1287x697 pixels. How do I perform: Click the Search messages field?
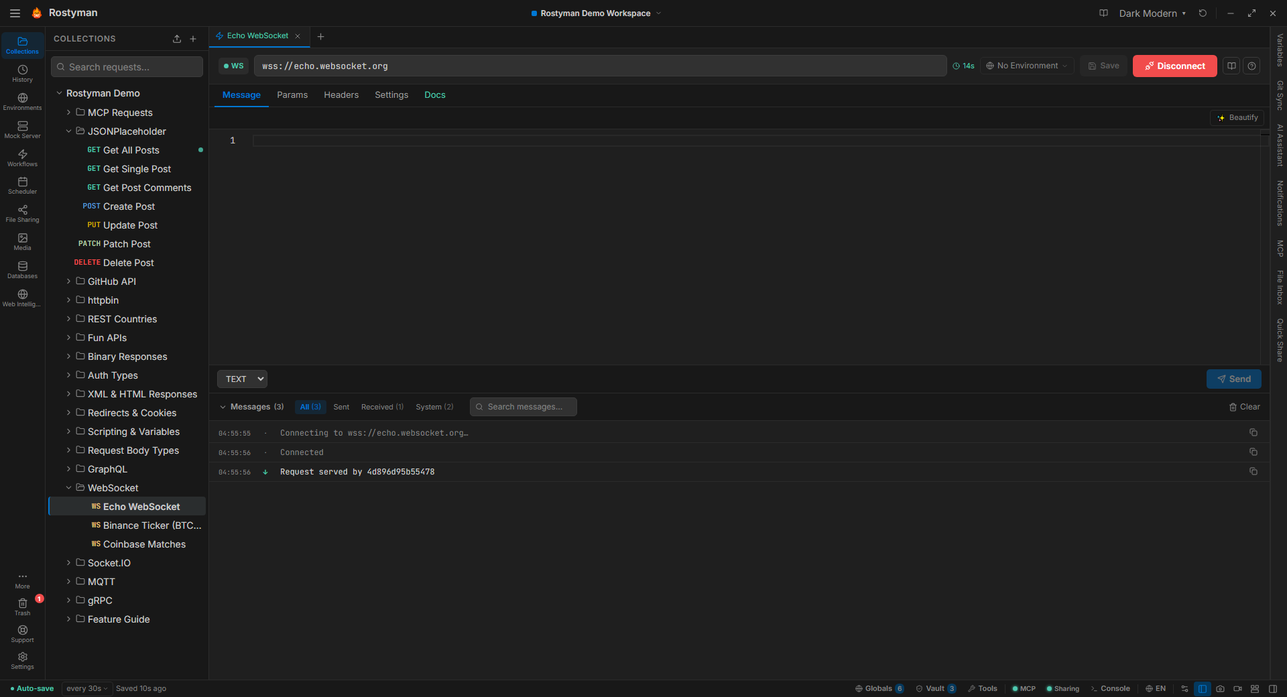click(524, 407)
